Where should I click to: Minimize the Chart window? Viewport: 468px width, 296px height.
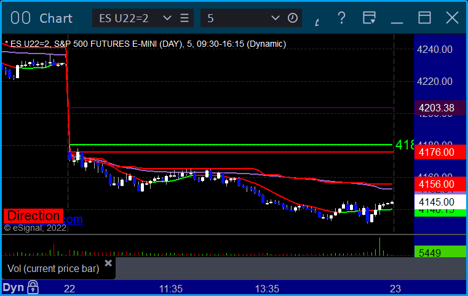pos(397,22)
